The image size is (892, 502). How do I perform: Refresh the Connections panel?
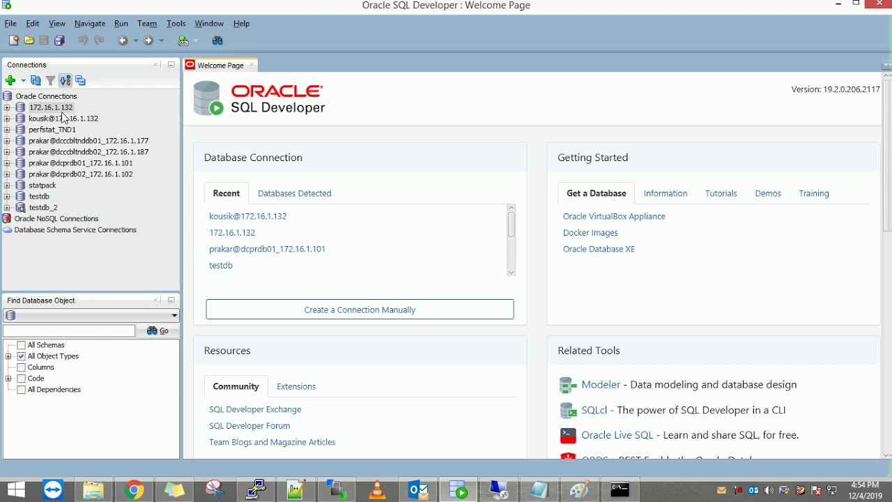point(36,81)
